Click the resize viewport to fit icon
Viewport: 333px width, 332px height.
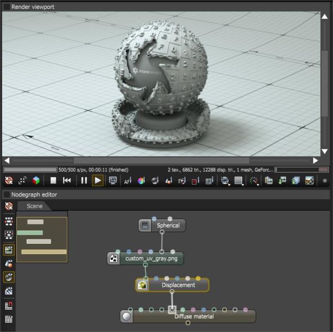coord(23,181)
